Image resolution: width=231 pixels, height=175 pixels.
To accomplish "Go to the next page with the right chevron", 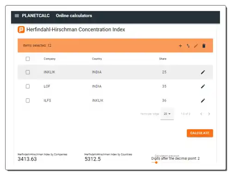I will (209, 114).
